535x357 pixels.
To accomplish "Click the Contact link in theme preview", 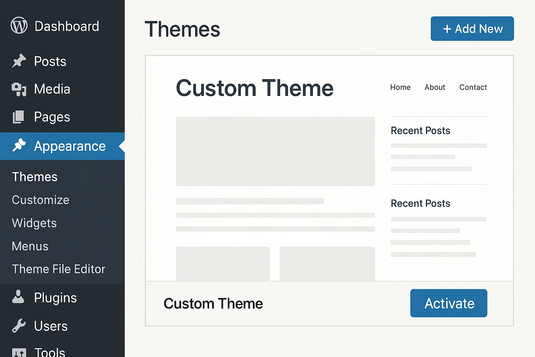I will [473, 88].
